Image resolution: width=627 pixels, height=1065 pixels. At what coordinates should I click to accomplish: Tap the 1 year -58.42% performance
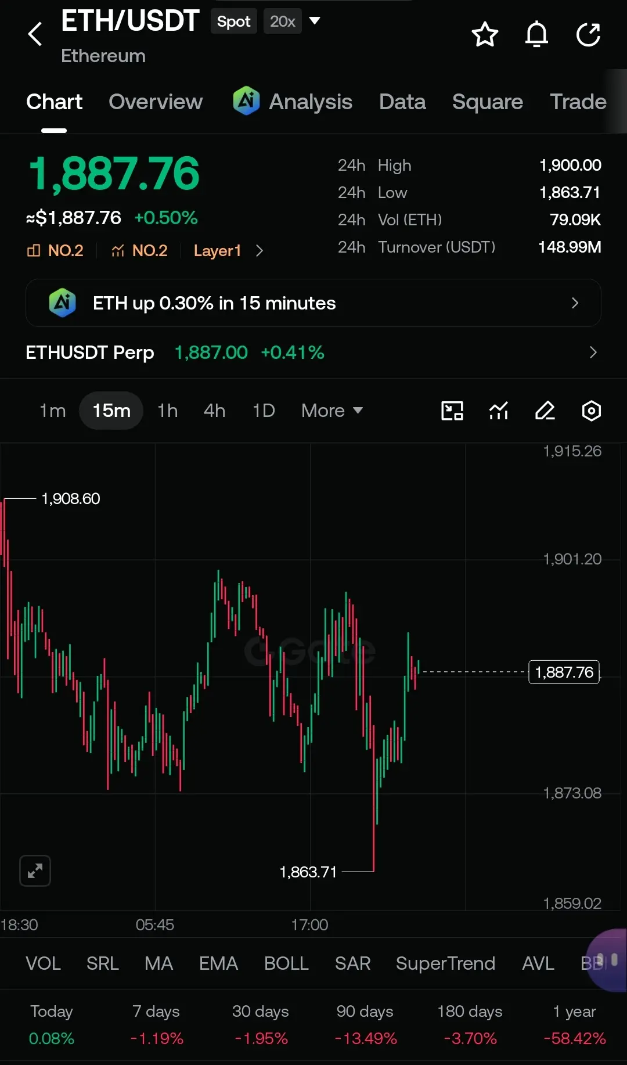574,1025
